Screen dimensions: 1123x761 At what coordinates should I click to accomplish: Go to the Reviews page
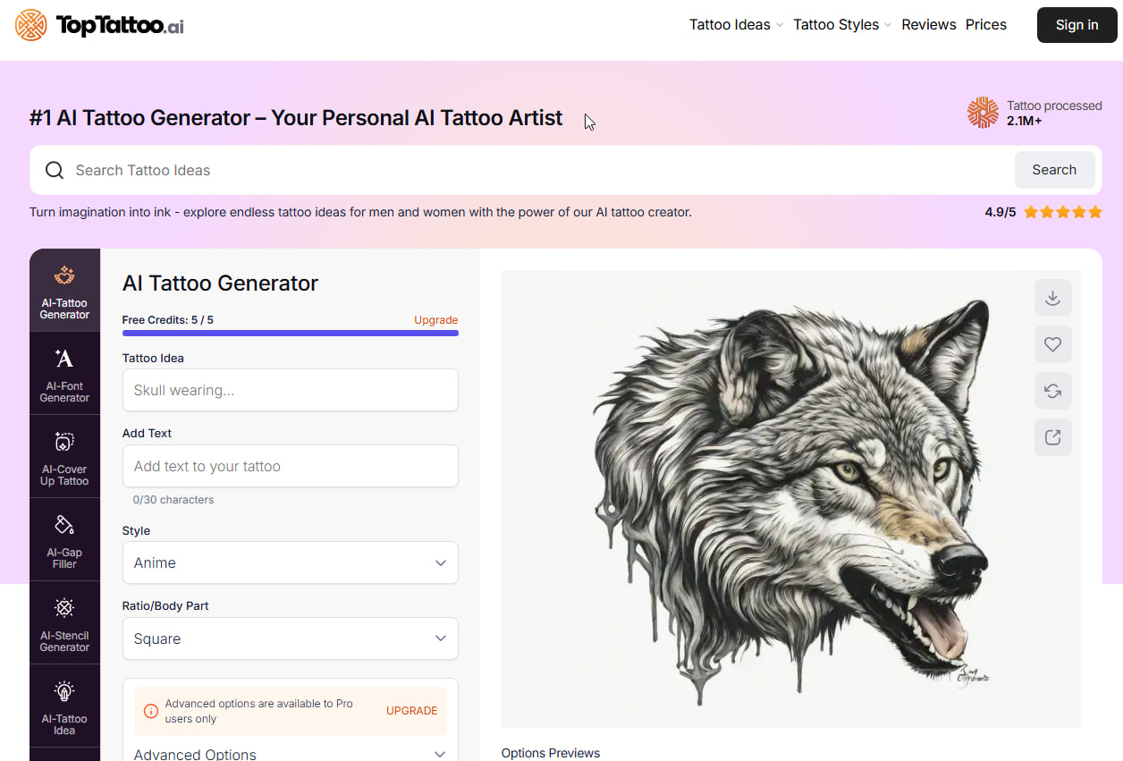click(928, 24)
